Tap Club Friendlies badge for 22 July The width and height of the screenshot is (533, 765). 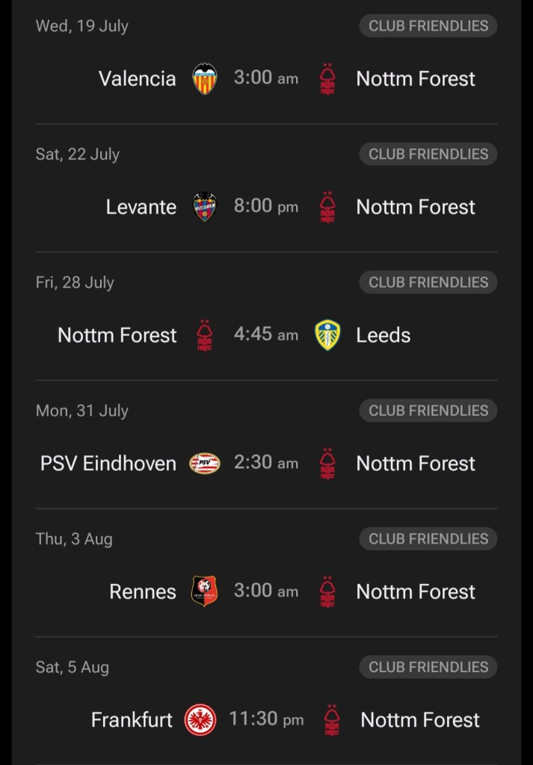pos(428,154)
